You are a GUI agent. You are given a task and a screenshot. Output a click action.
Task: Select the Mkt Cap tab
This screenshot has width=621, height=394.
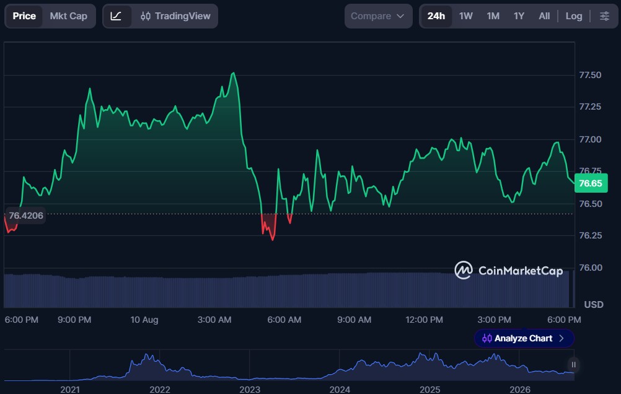click(69, 16)
